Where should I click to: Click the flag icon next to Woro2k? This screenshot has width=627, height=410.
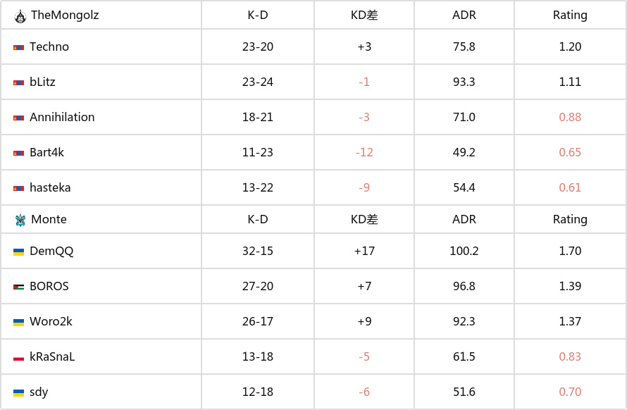pos(18,322)
